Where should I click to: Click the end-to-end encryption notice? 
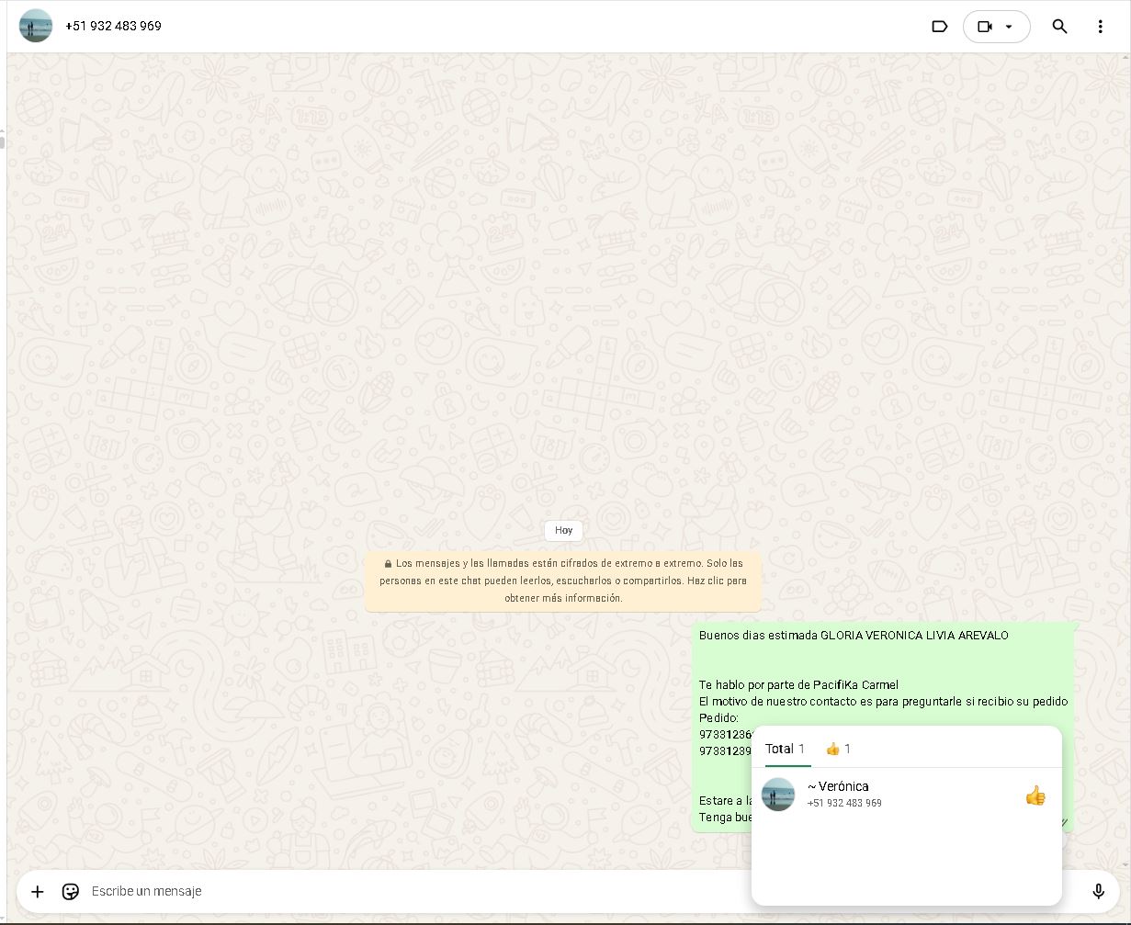(x=563, y=581)
